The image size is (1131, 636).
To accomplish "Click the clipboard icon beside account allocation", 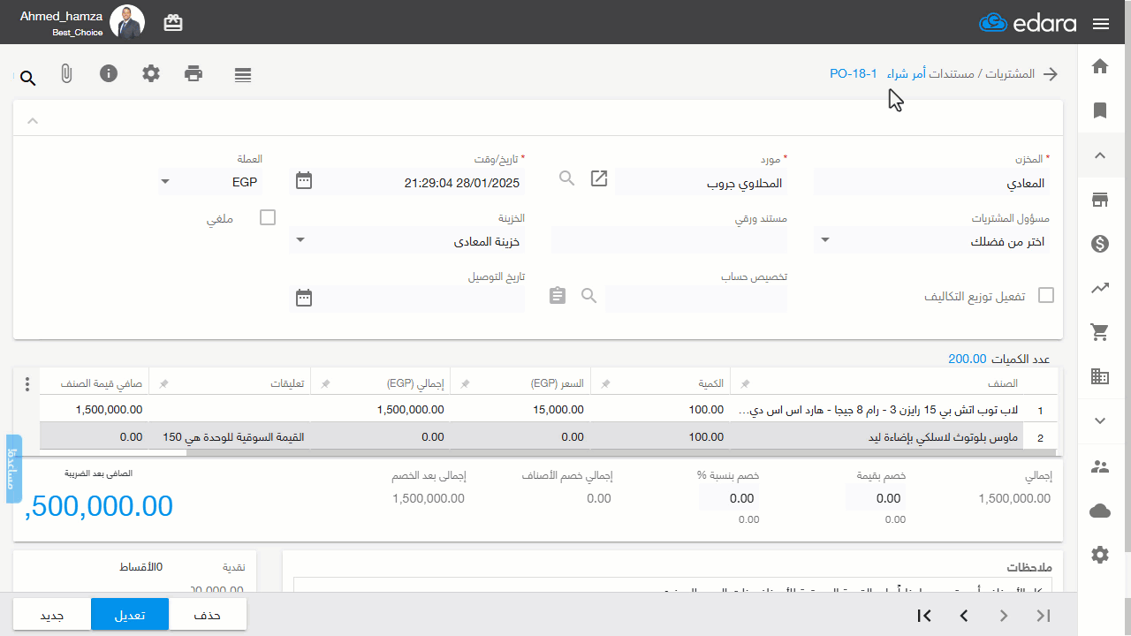I will pos(557,295).
